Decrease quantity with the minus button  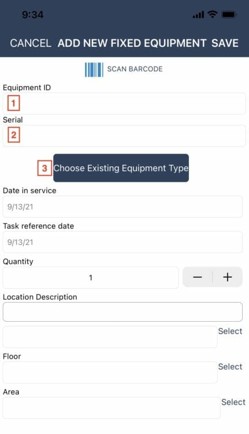[198, 277]
